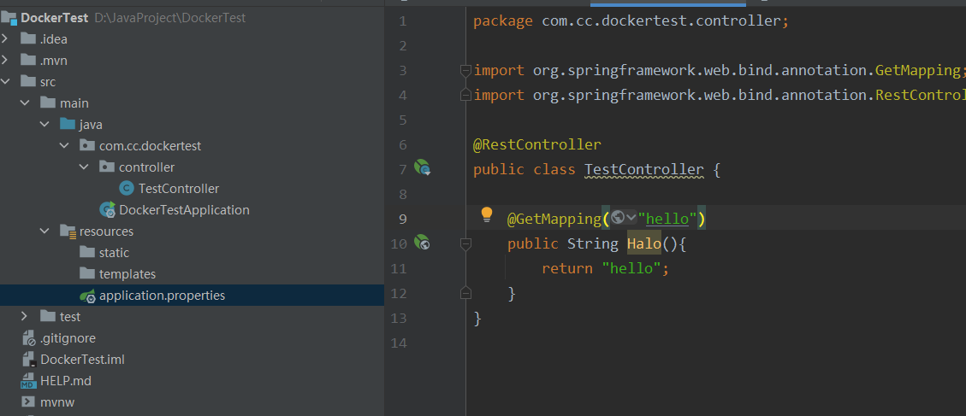Select DockerTestApplication in the project tree

pyautogui.click(x=184, y=210)
